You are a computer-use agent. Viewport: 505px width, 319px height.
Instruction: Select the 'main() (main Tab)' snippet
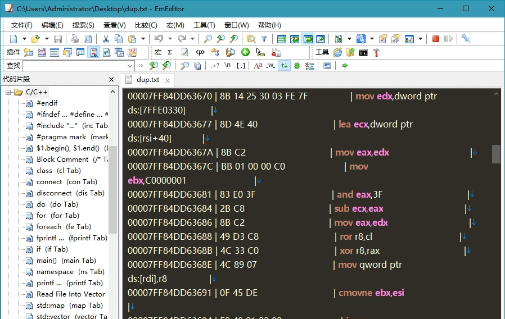(66, 261)
